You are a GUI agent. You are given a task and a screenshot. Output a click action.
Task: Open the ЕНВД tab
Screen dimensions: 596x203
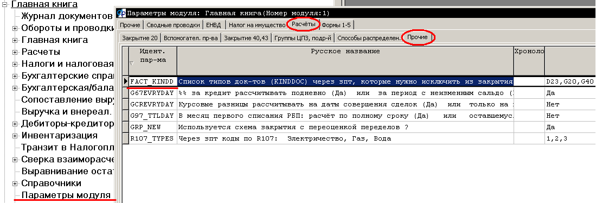click(x=214, y=25)
